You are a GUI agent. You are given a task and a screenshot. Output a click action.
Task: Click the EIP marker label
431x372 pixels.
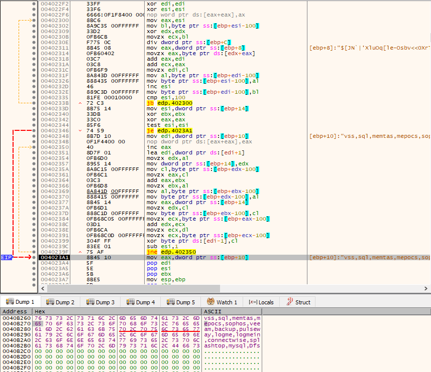pyautogui.click(x=7, y=257)
